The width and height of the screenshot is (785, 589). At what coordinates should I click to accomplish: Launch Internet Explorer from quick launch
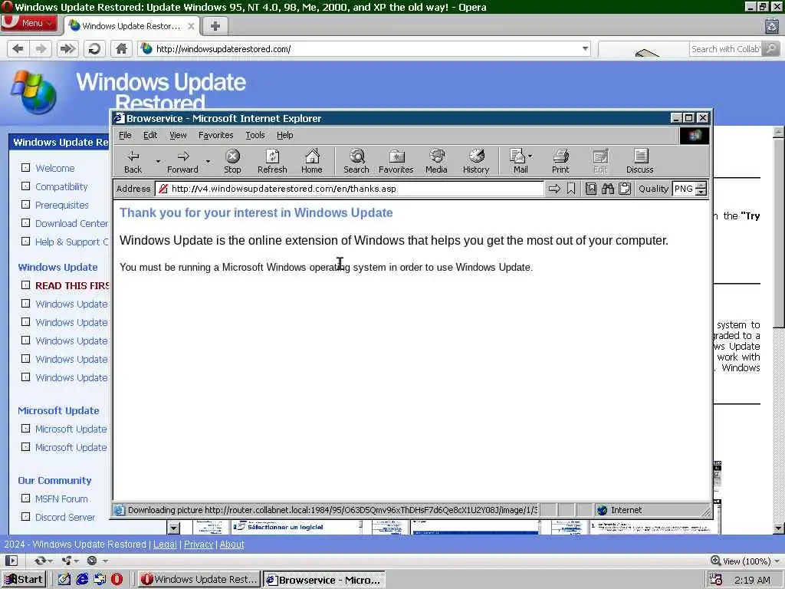[x=82, y=579]
